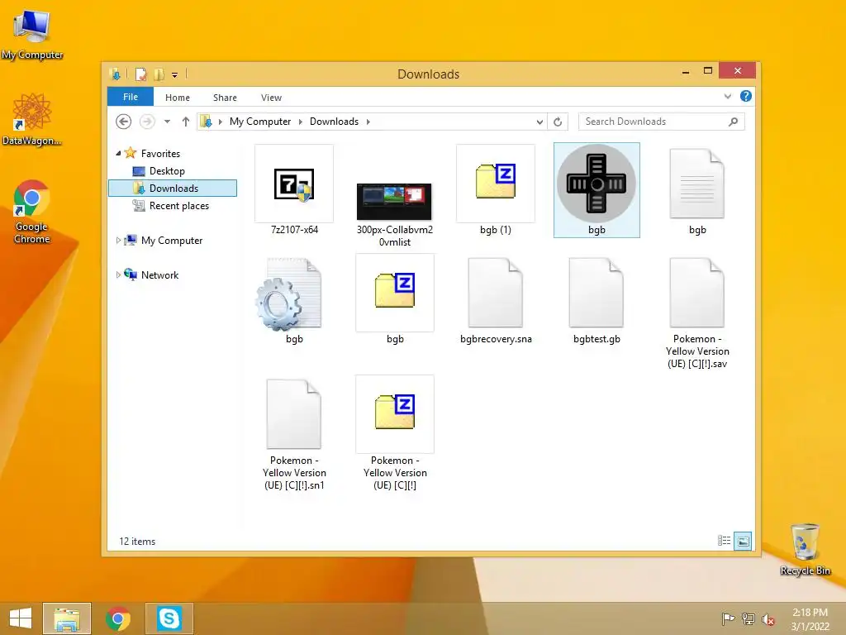
Task: Switch to large thumbnails view layout
Action: pos(743,541)
